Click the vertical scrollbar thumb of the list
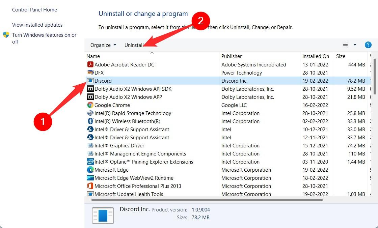The height and width of the screenshot is (228, 378). tap(374, 77)
